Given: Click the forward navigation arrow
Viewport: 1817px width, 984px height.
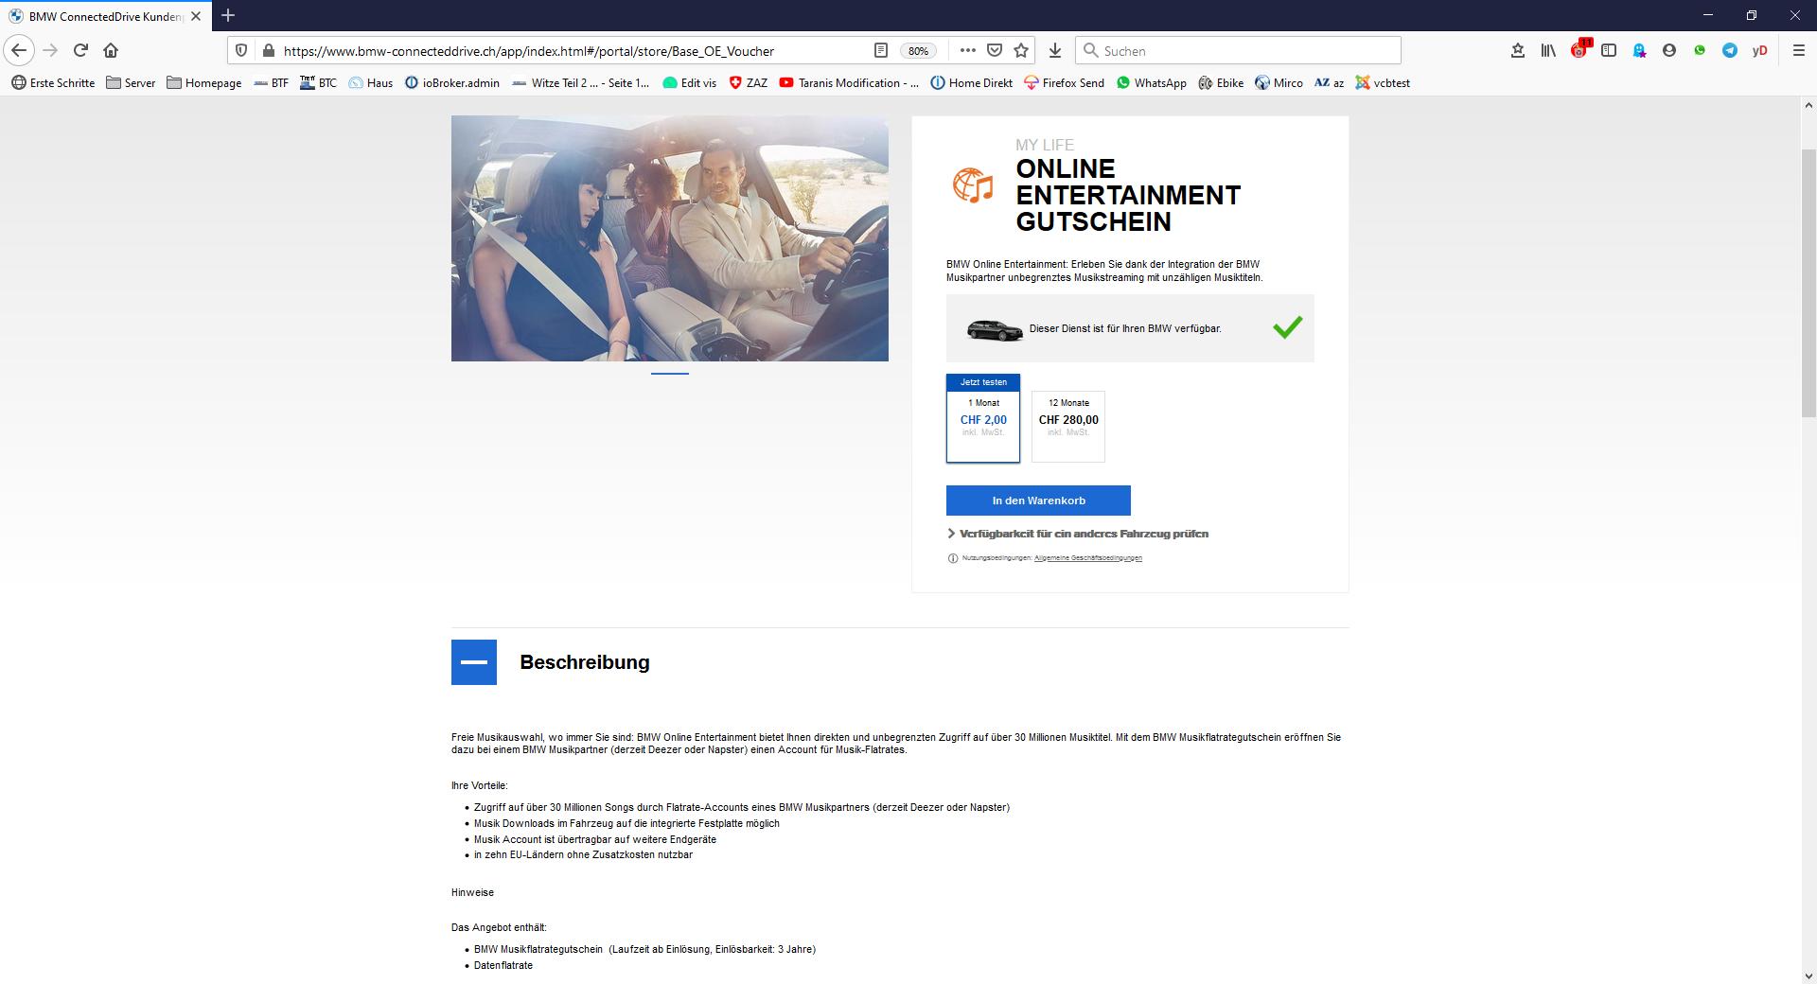Looking at the screenshot, I should 50,50.
